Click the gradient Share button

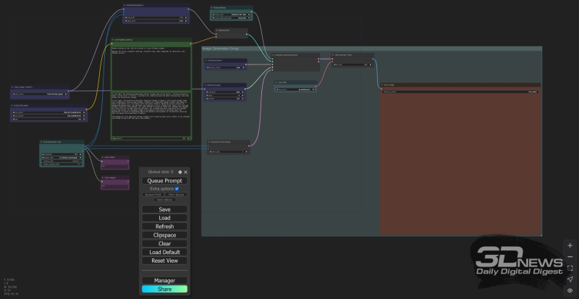click(x=164, y=289)
